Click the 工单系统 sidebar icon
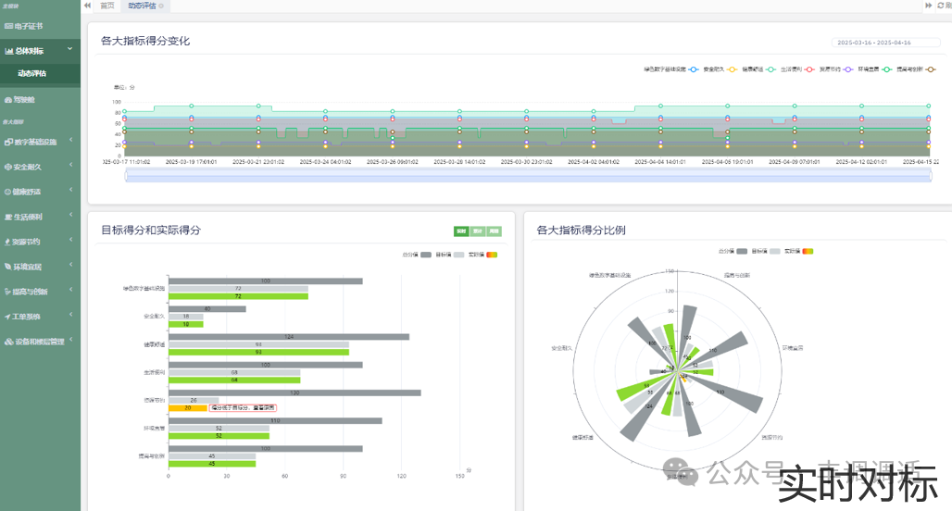Screen dimensions: 952x511 point(8,317)
